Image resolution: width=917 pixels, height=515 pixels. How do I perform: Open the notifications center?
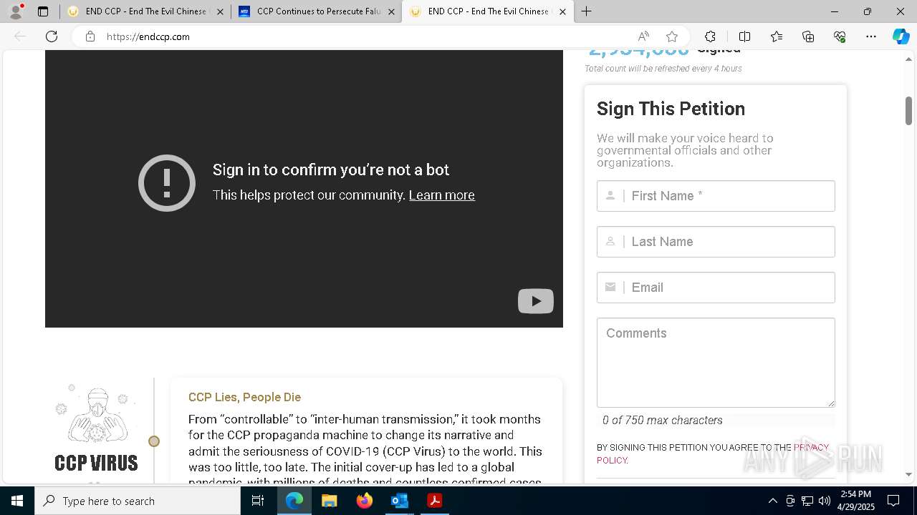click(893, 501)
